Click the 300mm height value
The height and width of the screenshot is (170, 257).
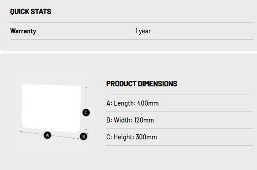pos(146,137)
